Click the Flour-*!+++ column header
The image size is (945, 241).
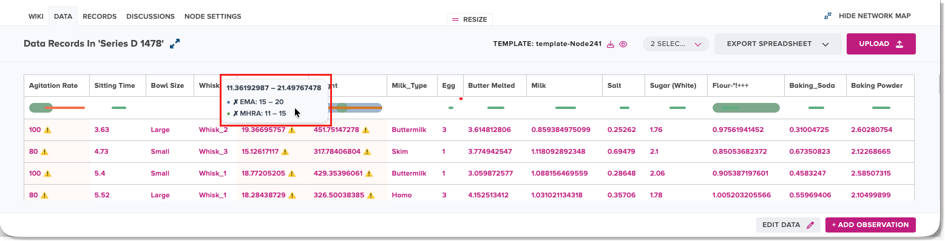[x=746, y=86]
